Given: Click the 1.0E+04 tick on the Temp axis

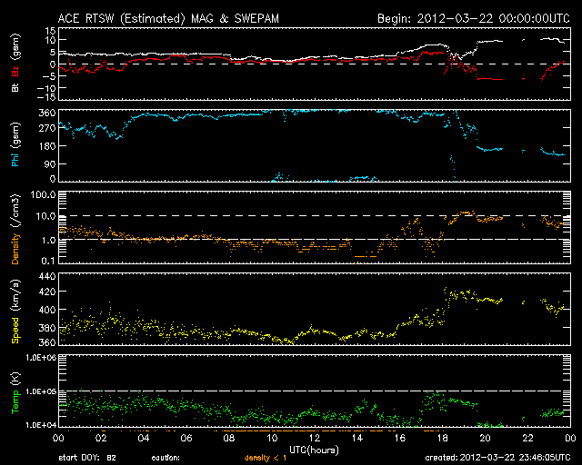Looking at the screenshot, I should tap(41, 425).
